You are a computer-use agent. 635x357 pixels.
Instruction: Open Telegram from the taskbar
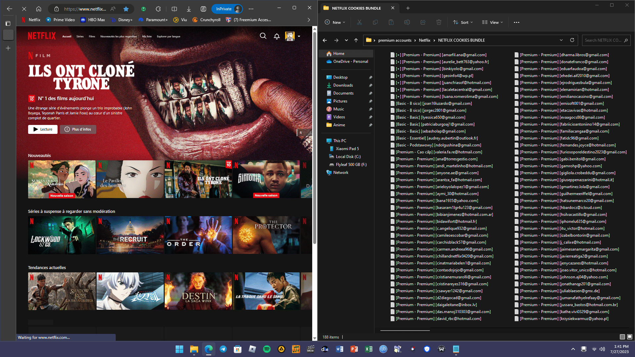point(223,349)
